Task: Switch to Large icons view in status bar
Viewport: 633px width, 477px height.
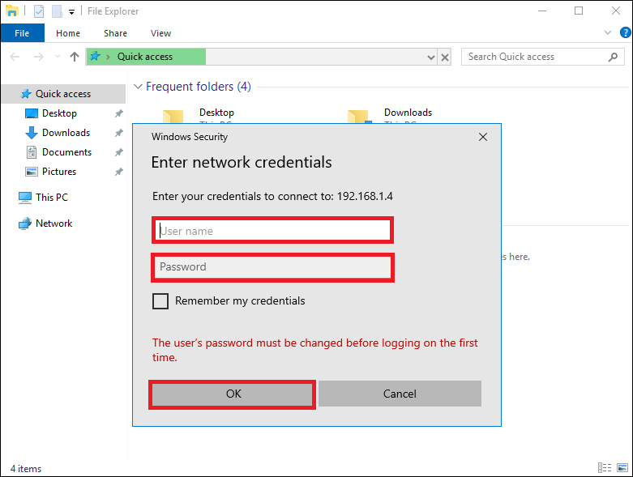Action: point(622,468)
